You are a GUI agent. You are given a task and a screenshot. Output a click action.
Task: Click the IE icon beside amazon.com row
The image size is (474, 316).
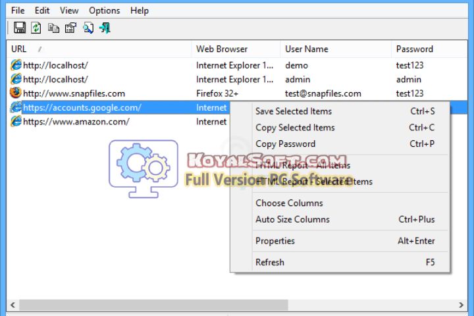coord(16,122)
